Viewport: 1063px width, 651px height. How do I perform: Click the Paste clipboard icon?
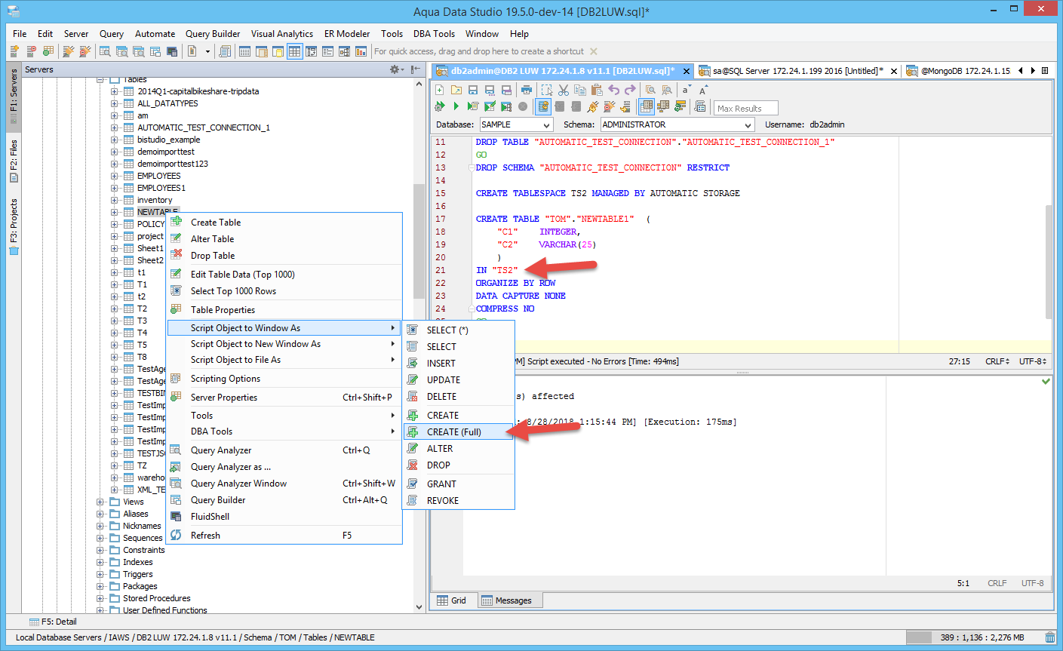tap(596, 90)
